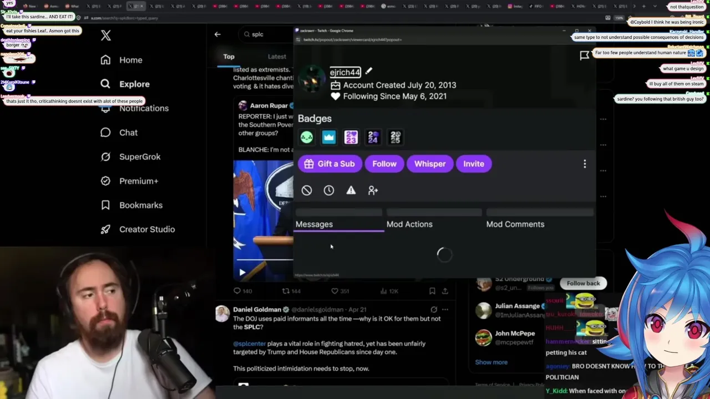Click the 2023 badge icon
Screen dimensions: 710x399
point(351,137)
